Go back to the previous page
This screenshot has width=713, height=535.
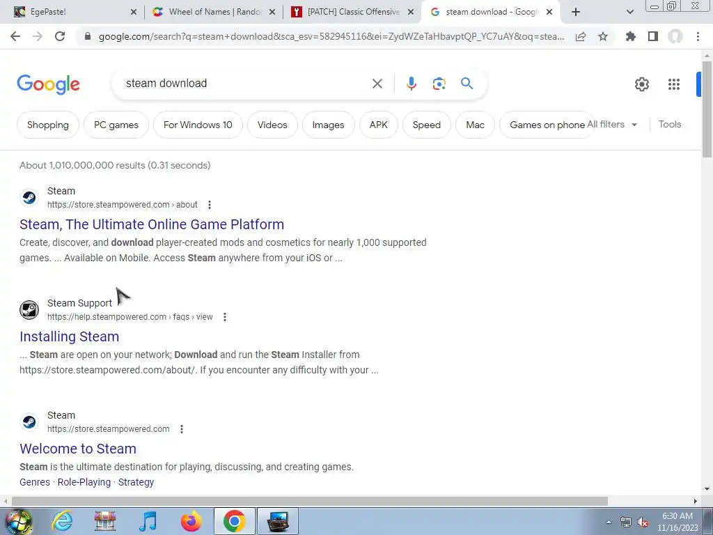point(15,36)
